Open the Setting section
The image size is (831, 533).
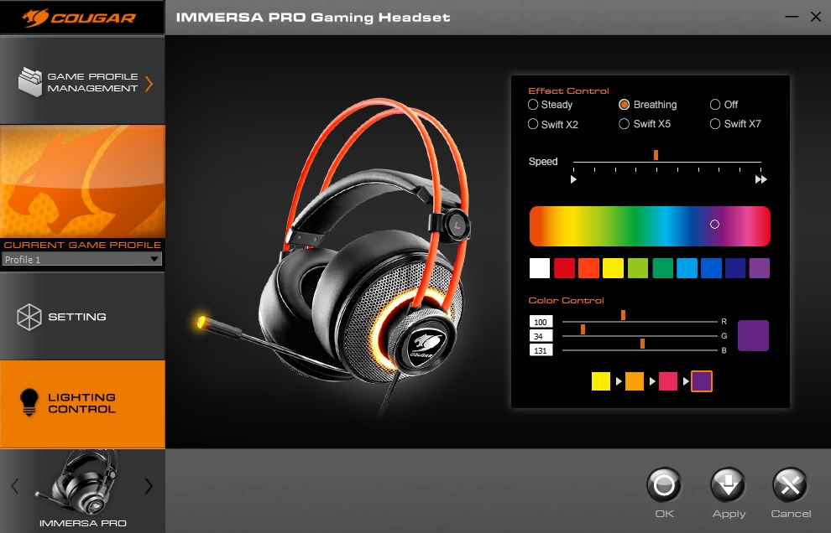click(x=82, y=317)
